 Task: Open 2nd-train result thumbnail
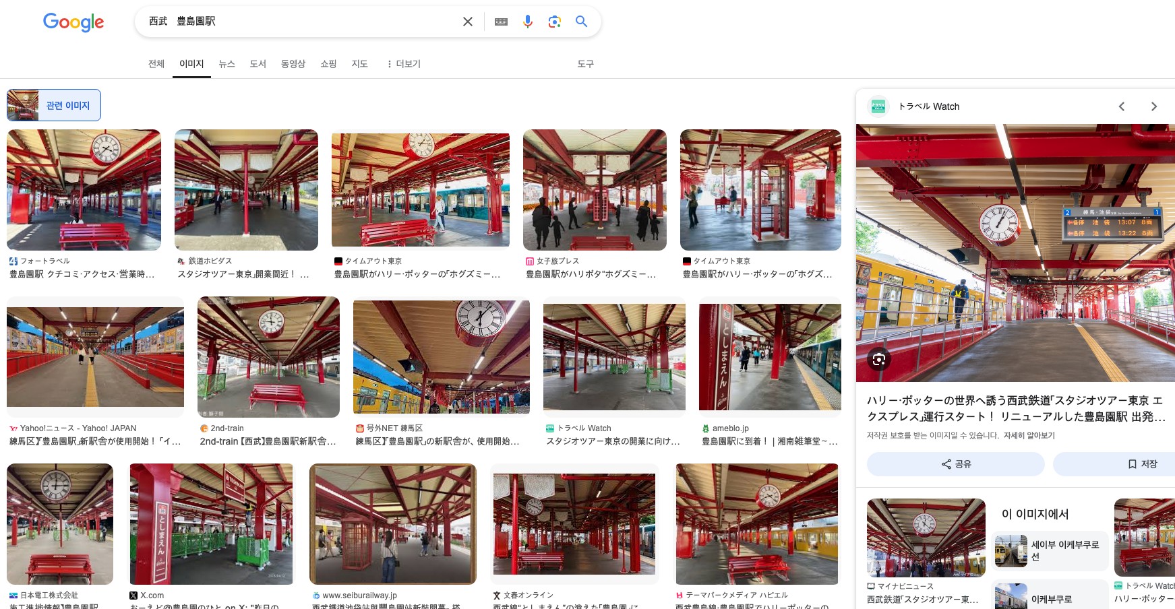coord(268,357)
